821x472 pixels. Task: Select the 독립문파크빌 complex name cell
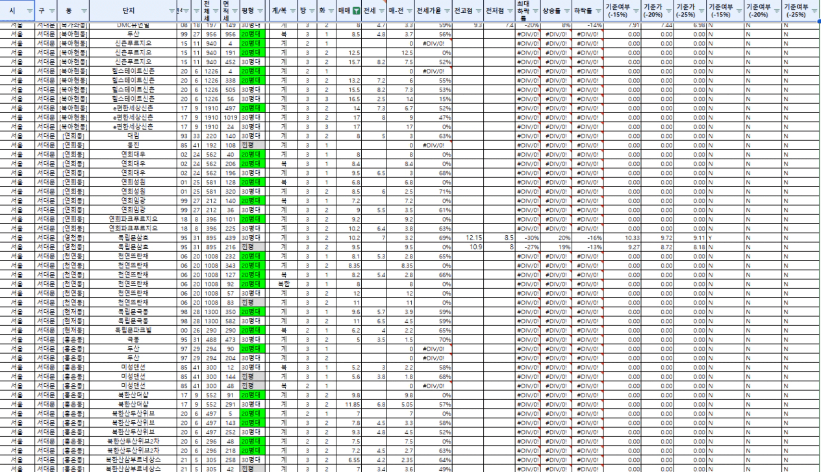tap(134, 329)
